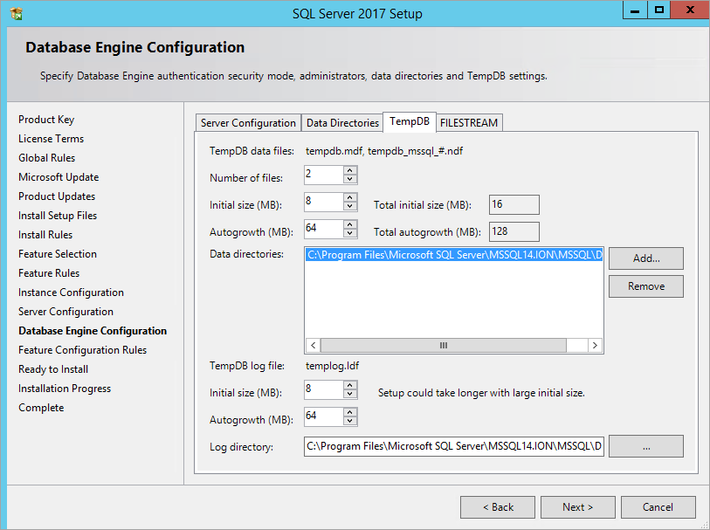Focus the data files Initial size field
Viewport: 710px width, 530px height.
pos(324,202)
